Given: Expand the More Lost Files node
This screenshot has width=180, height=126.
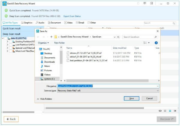Looking at the screenshot, I should click(x=7, y=51).
